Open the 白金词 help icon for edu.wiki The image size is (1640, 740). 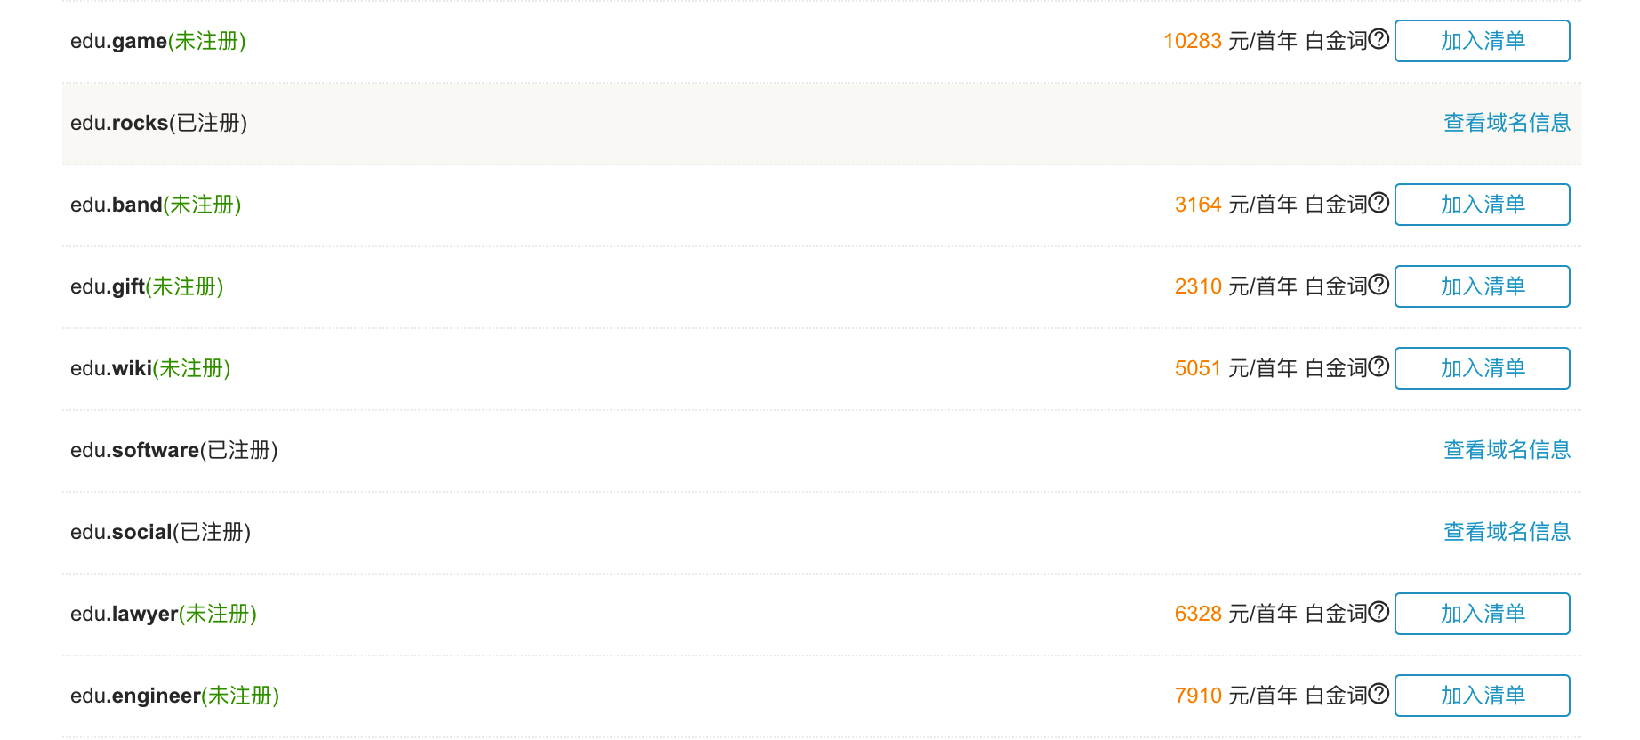click(x=1379, y=366)
